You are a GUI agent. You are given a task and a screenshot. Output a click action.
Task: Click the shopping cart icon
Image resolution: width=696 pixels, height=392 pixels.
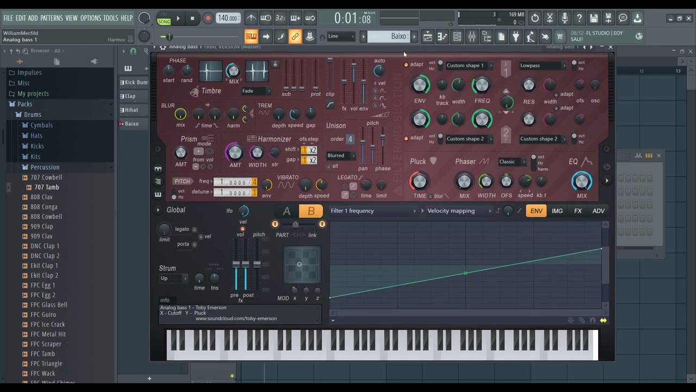click(x=560, y=36)
